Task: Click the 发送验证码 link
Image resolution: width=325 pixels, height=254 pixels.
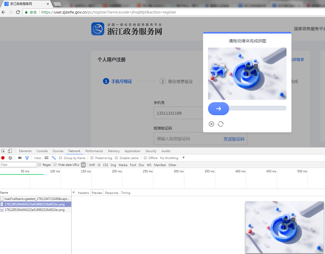Action: tap(234, 139)
